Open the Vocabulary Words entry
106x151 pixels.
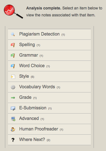[x=49, y=87]
